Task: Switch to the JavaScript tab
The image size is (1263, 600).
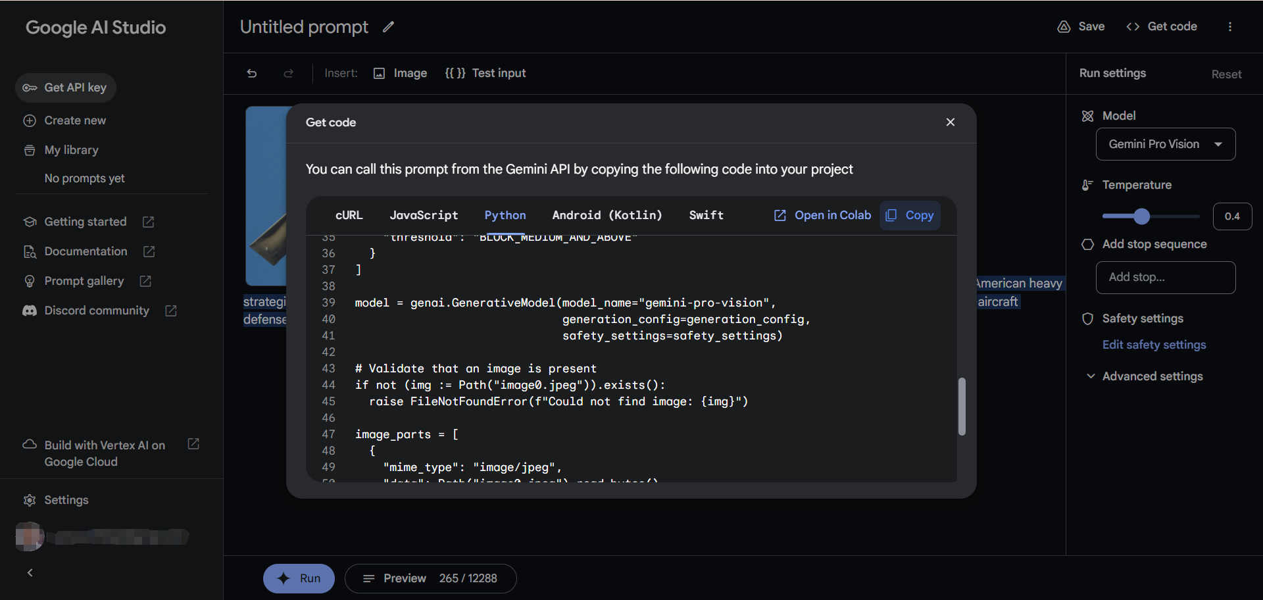Action: pyautogui.click(x=424, y=215)
